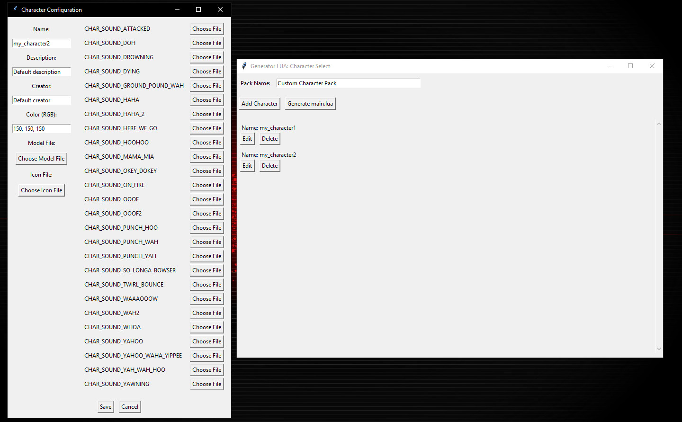Click the Save button

(x=106, y=407)
